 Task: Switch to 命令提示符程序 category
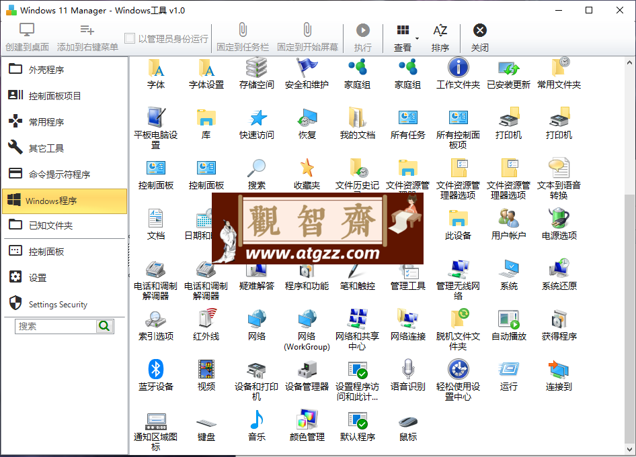point(65,174)
